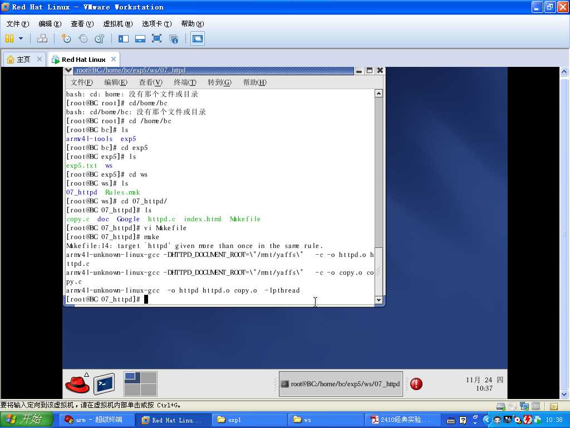The width and height of the screenshot is (570, 428).
Task: Click terminal scrollbar up arrow
Action: click(x=379, y=94)
